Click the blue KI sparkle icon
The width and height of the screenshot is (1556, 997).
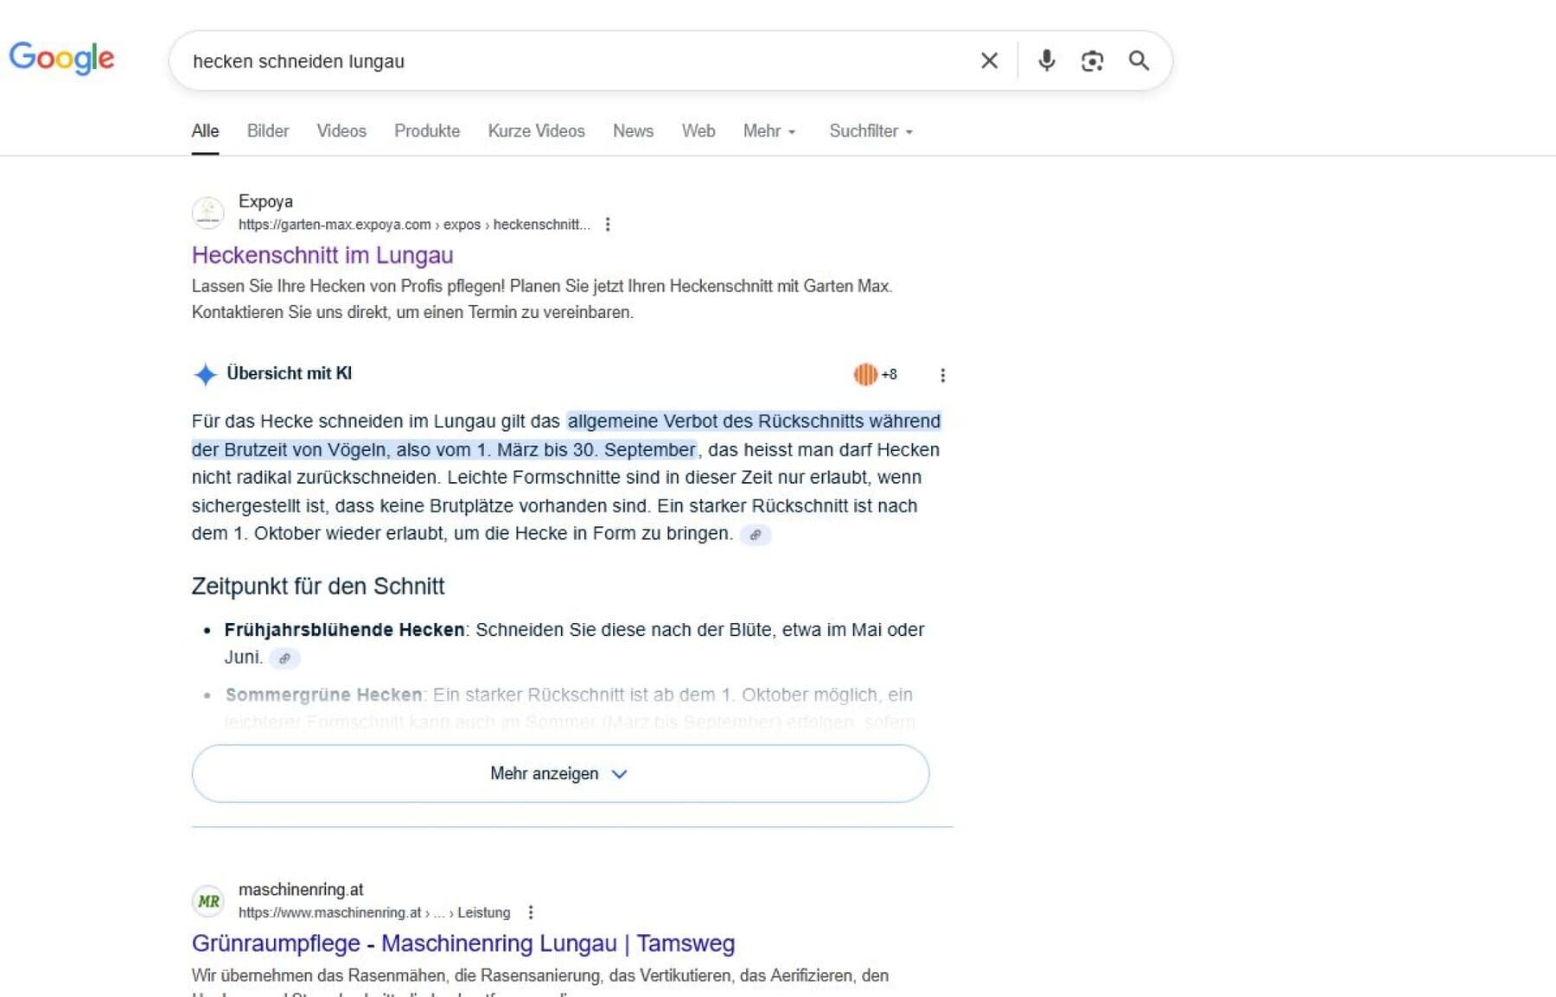tap(205, 374)
